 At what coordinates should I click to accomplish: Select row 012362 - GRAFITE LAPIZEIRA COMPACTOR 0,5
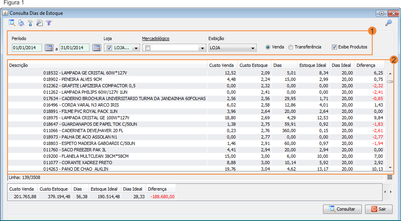pyautogui.click(x=196, y=86)
